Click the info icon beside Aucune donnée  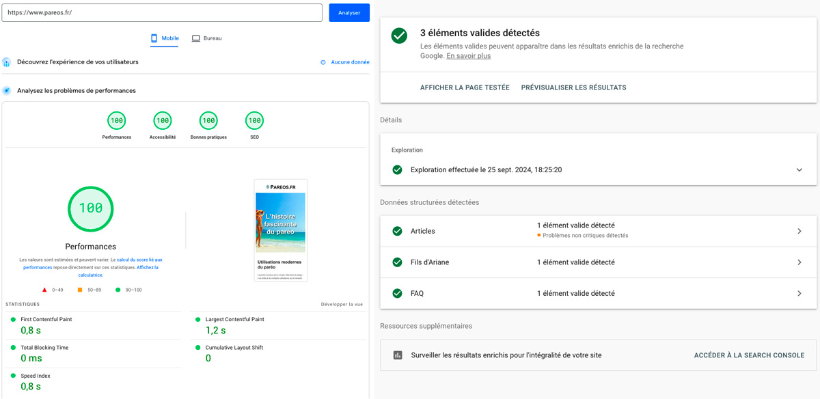point(321,61)
